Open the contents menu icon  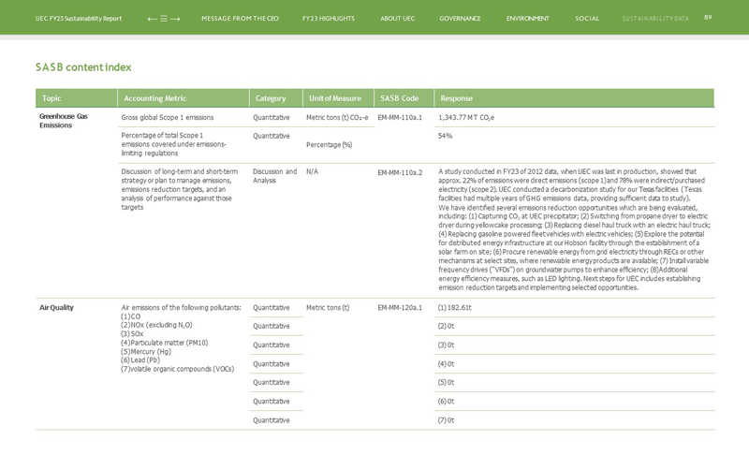164,19
